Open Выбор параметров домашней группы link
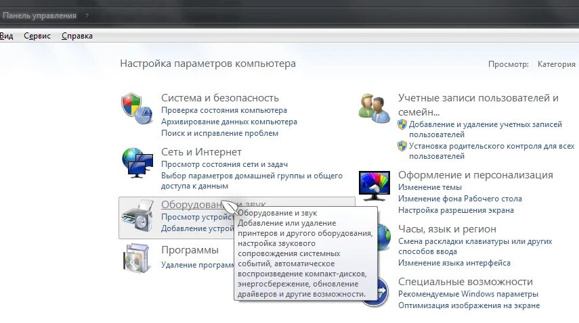 point(251,180)
